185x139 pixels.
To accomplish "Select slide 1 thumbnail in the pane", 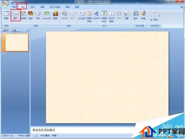I will pos(17,43).
